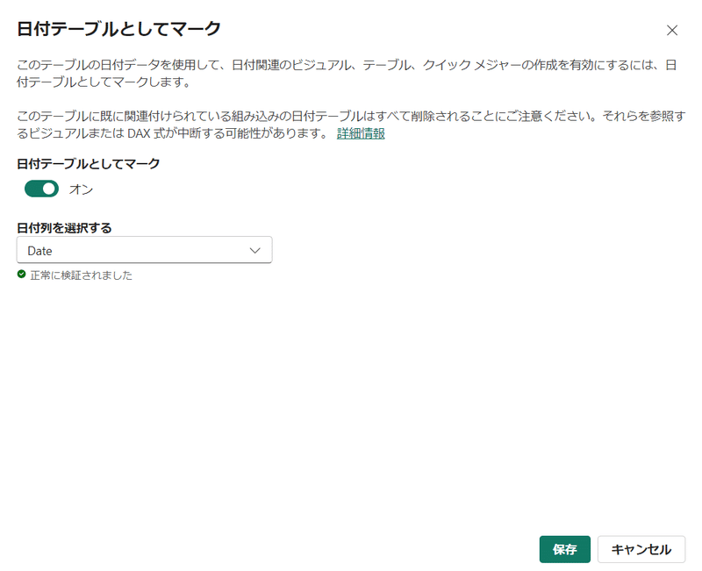
Task: Click the dialog title 日付テーブルとしてマーク
Action: (x=118, y=29)
